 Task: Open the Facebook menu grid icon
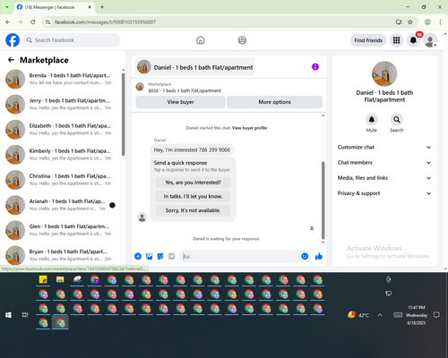(396, 40)
